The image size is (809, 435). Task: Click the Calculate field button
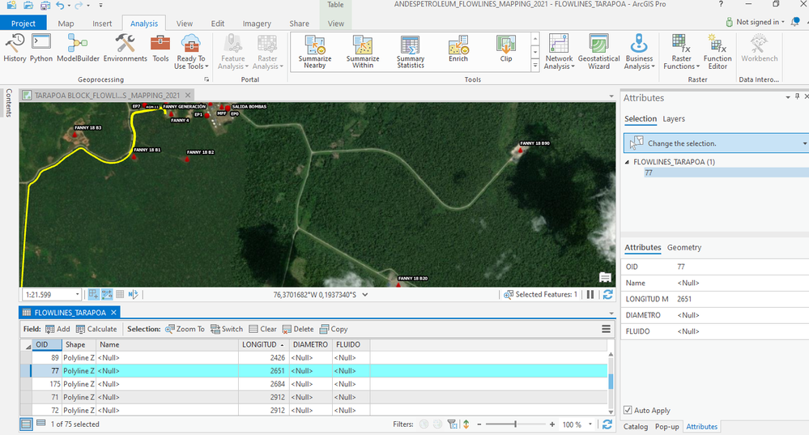pos(96,329)
